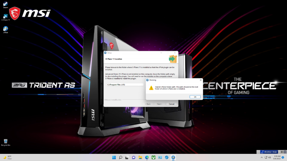Open Brother Help settings gear
Viewport: 287px width, 161px height.
(282, 152)
